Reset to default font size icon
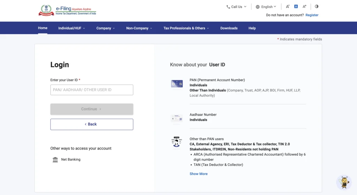The image size is (357, 195). point(296,7)
